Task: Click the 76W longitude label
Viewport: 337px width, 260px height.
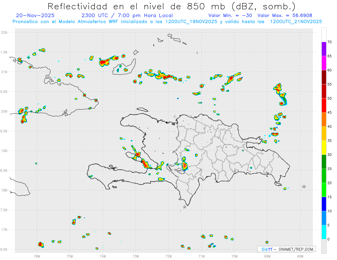Action: pyautogui.click(x=37, y=256)
